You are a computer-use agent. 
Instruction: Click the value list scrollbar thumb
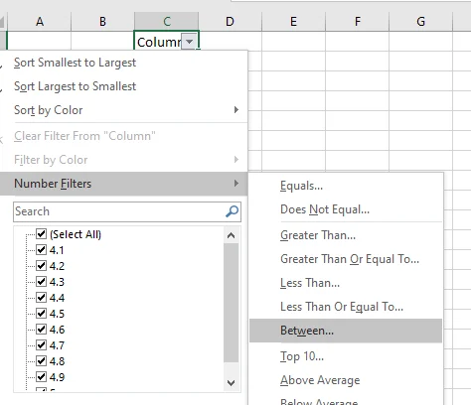click(x=232, y=303)
